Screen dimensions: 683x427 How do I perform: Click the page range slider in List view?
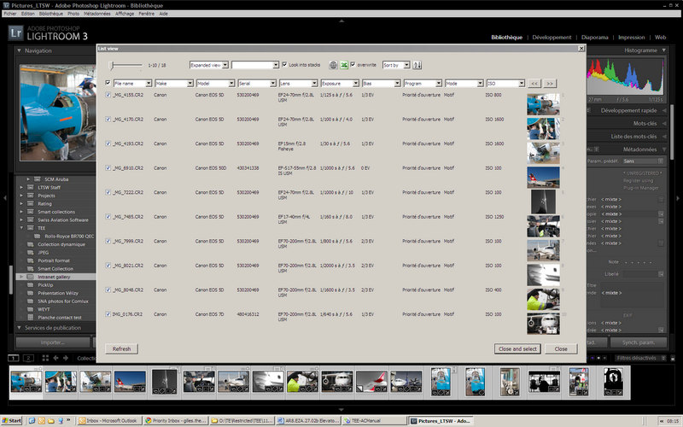click(x=125, y=66)
